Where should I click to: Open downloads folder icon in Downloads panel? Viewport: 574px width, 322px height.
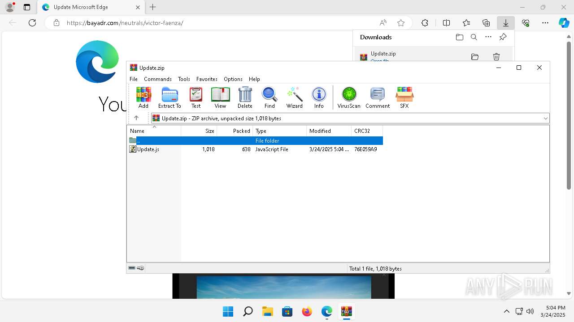click(460, 37)
